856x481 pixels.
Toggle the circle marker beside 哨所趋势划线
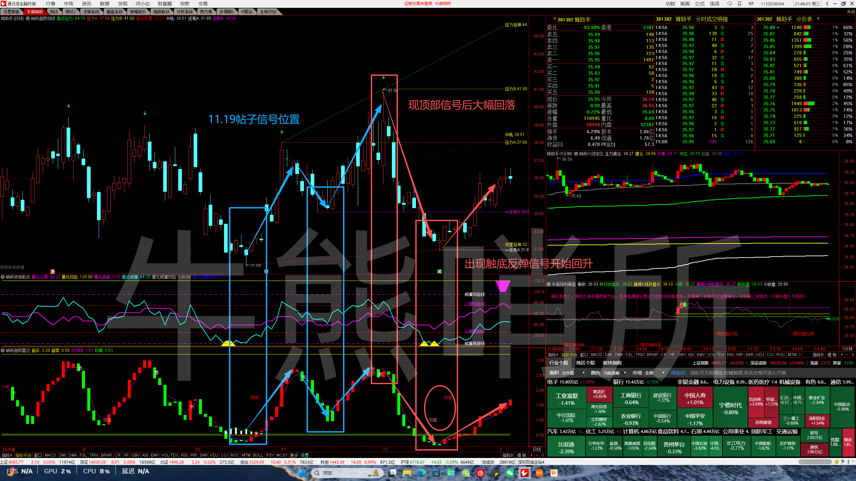coord(28,18)
